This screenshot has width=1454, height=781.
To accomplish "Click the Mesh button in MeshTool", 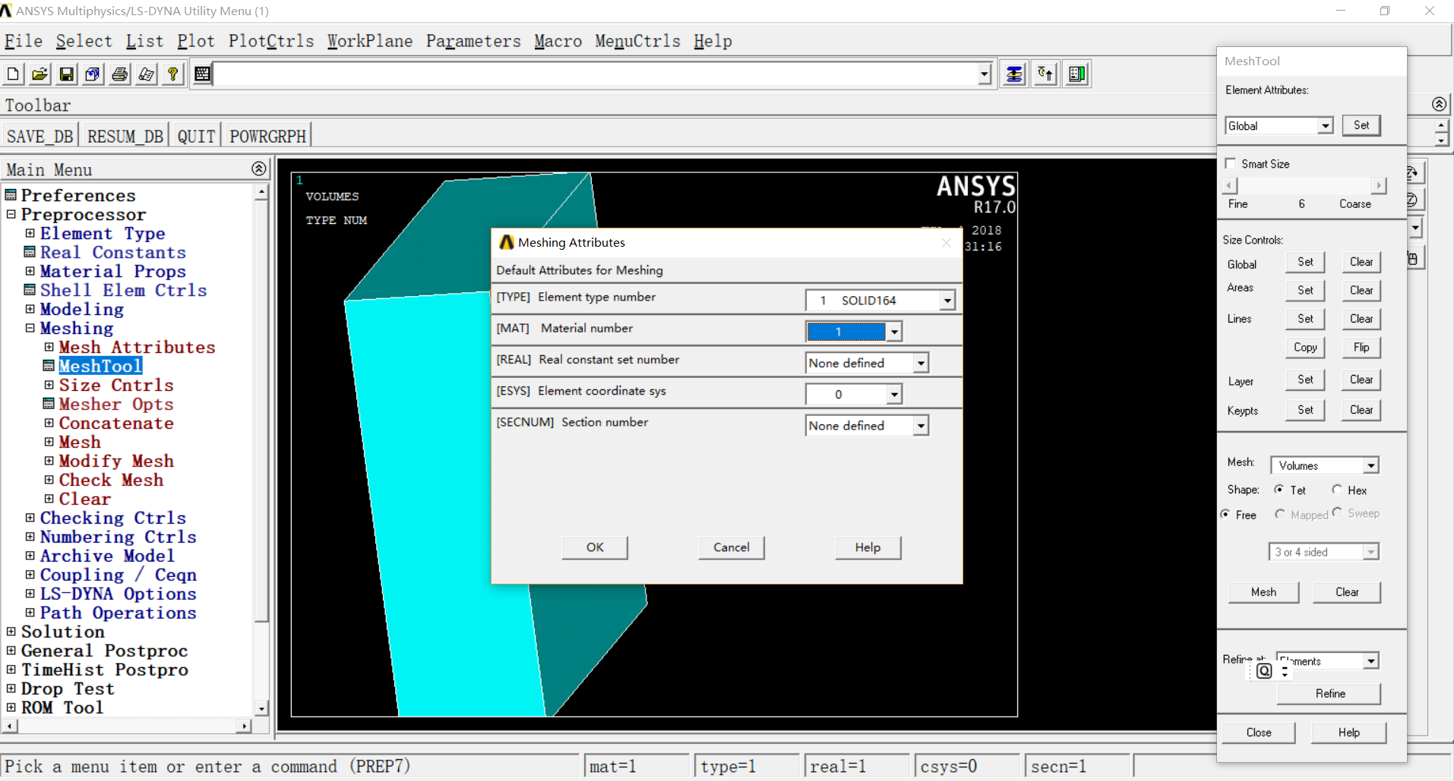I will pyautogui.click(x=1263, y=592).
